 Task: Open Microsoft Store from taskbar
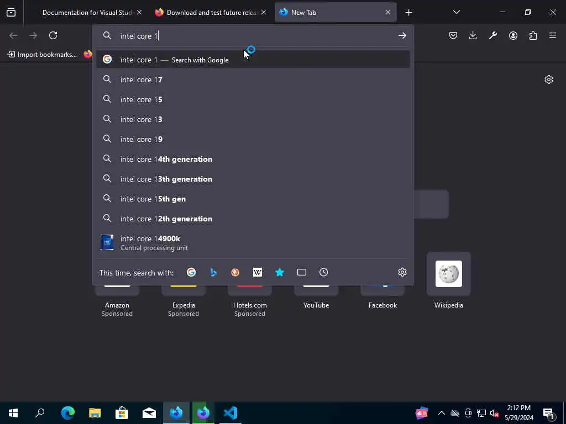(x=122, y=413)
